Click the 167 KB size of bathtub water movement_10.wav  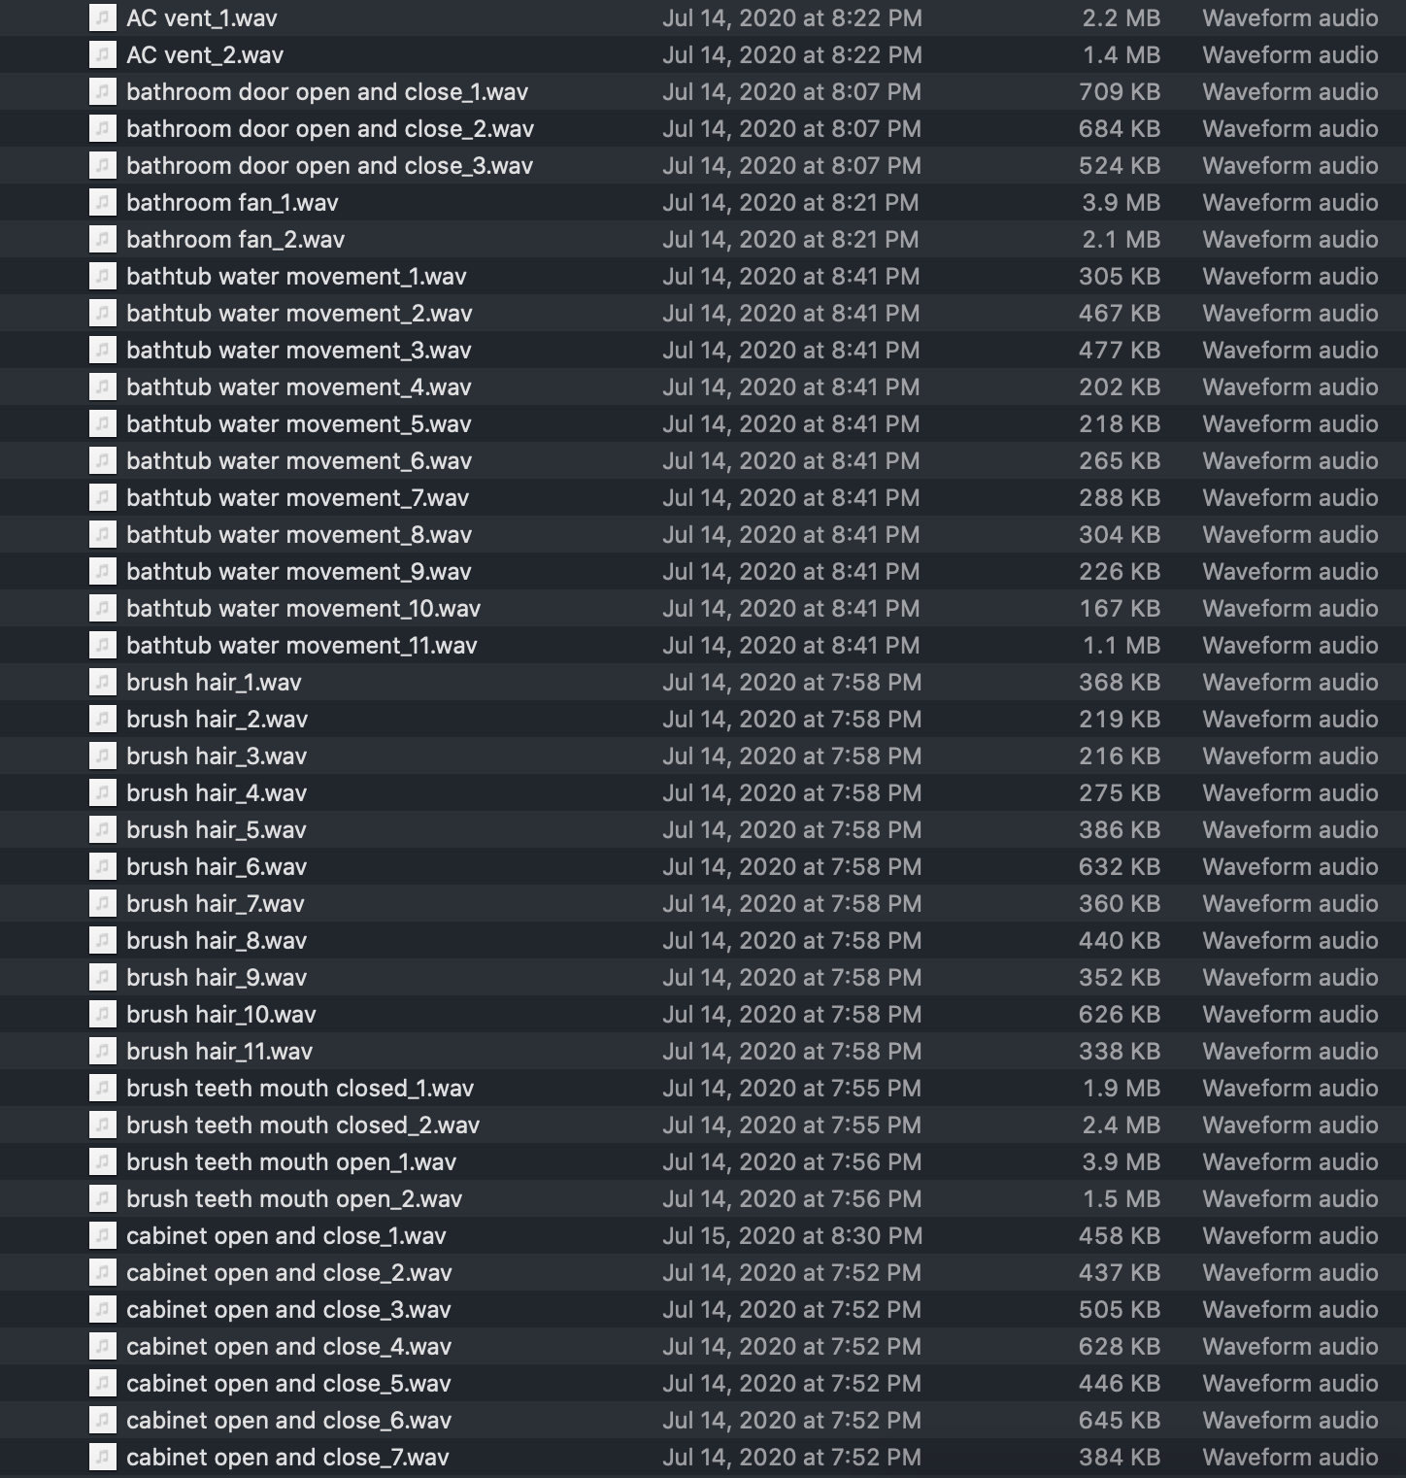pyautogui.click(x=1119, y=609)
